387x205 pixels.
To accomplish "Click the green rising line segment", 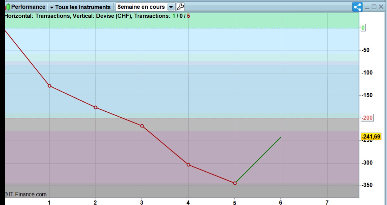I will point(258,160).
